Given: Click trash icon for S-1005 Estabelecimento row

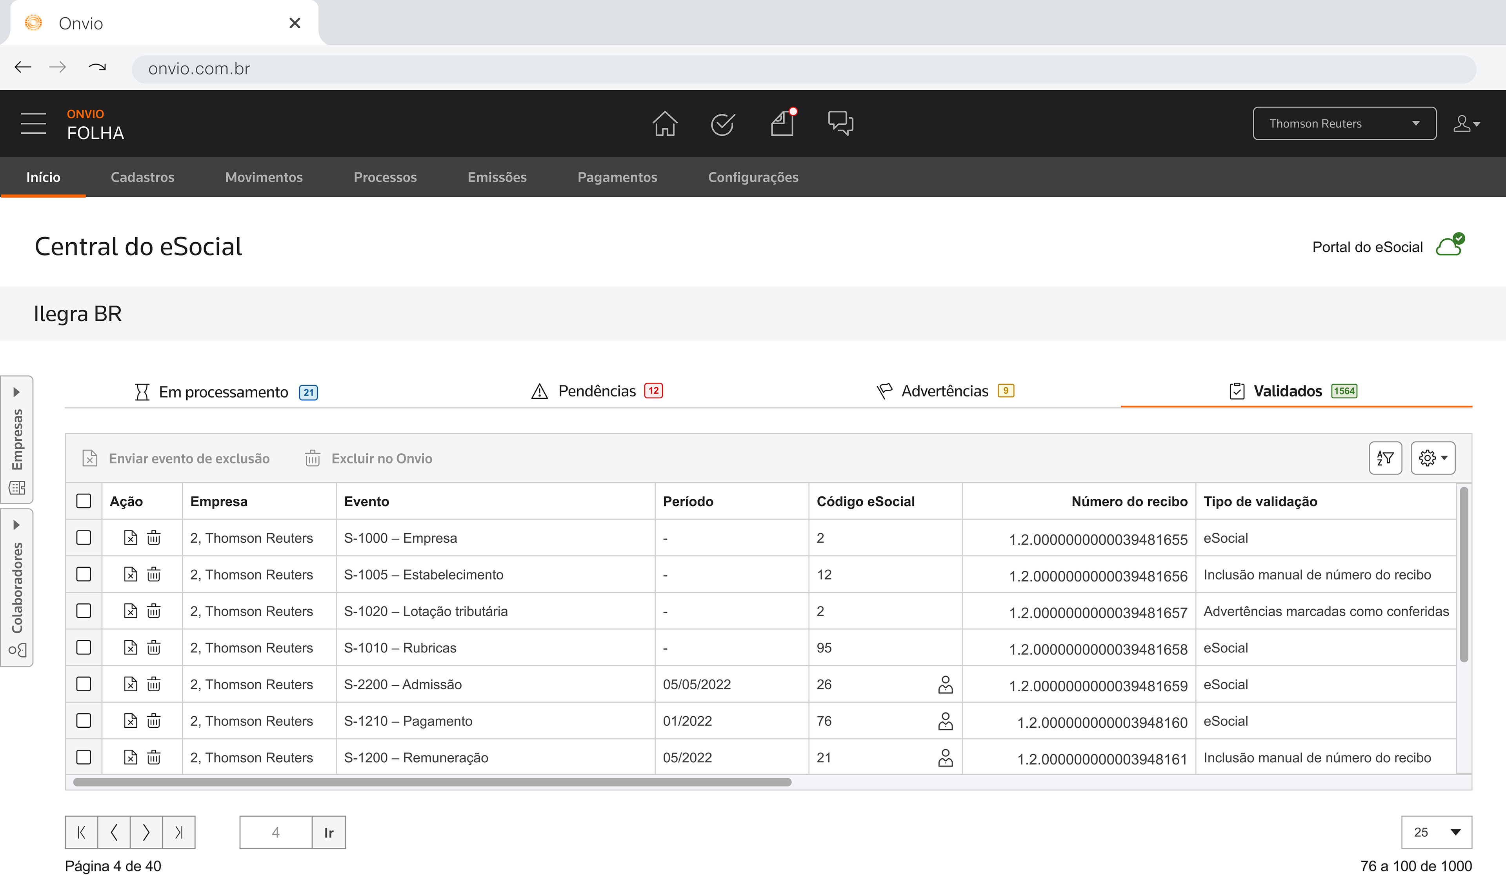Looking at the screenshot, I should tap(154, 574).
